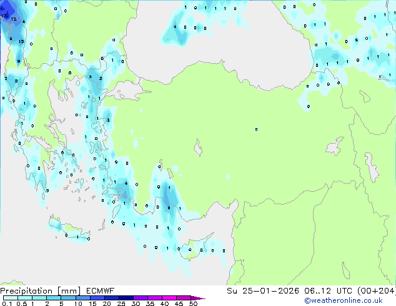Image resolution: width=396 pixels, height=306 pixels.
Task: Click the legend scale label '0.5'
Action: [22, 304]
